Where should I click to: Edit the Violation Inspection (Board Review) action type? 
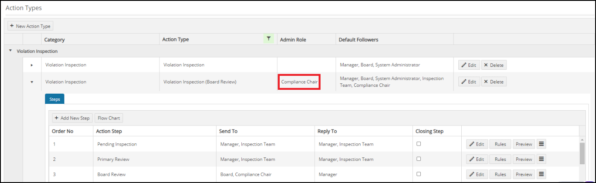469,82
